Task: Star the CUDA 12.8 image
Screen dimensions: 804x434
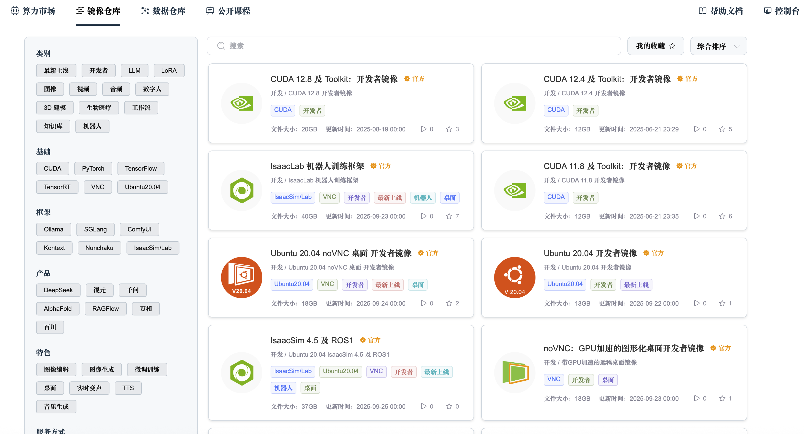Action: click(x=449, y=129)
